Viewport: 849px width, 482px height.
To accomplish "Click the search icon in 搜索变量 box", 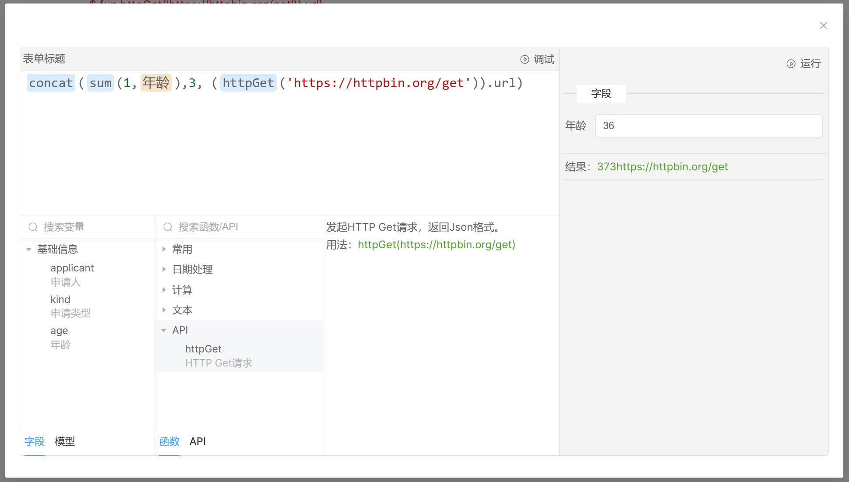I will click(33, 227).
